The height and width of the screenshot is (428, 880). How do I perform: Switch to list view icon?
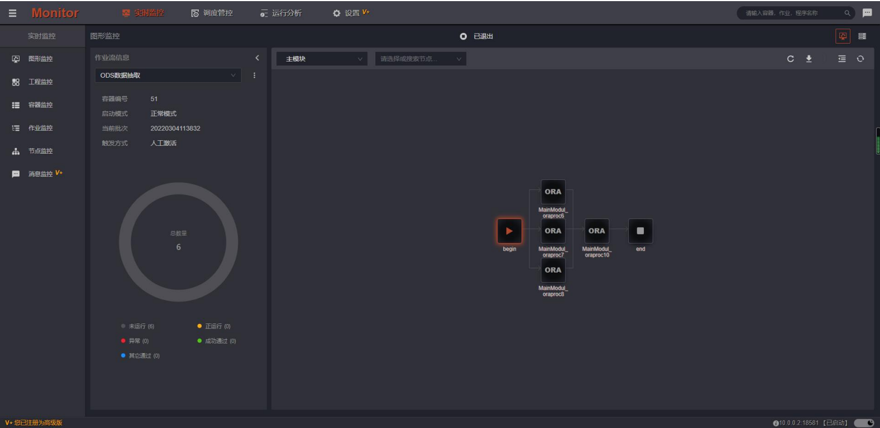pos(862,36)
